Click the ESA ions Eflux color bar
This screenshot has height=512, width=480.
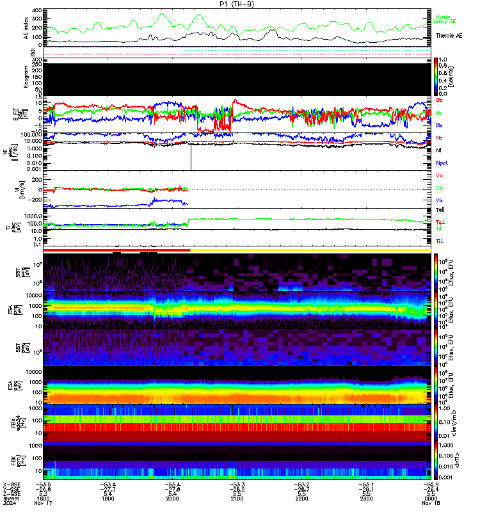pos(436,310)
